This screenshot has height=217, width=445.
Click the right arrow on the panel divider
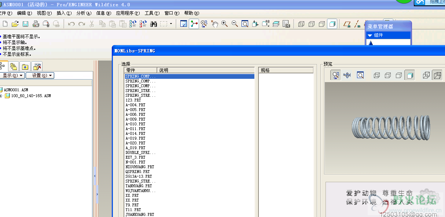click(x=97, y=195)
